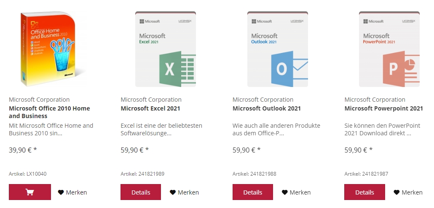434x208 pixels.
Task: Click Details button for Microsoft Excel 2021
Action: (141, 192)
